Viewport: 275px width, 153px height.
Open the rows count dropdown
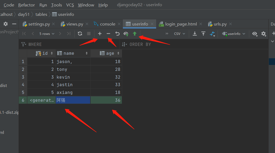tap(47, 34)
